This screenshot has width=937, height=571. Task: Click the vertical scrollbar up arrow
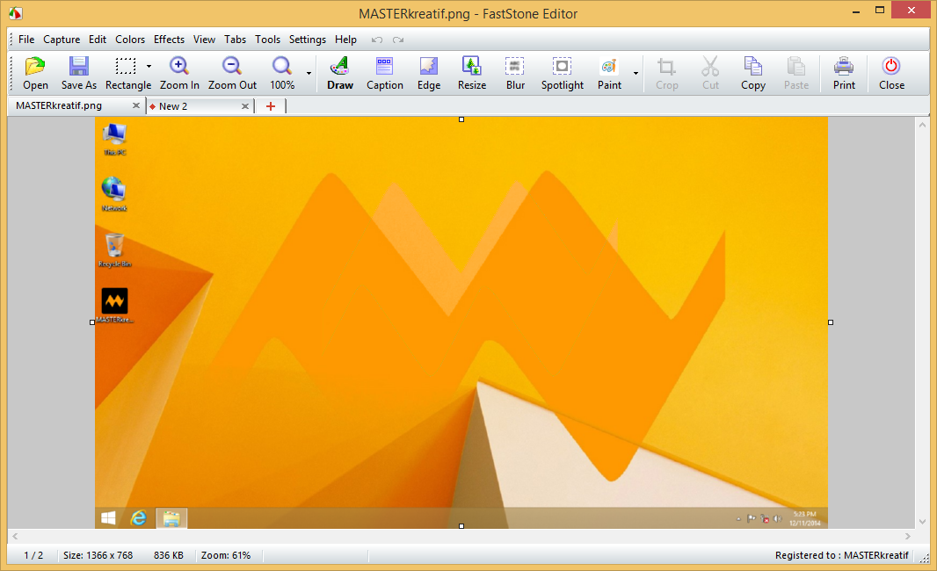922,125
